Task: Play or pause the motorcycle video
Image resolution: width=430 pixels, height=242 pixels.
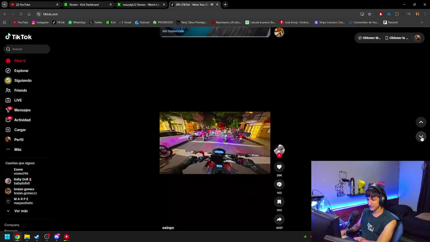Action: [x=215, y=143]
